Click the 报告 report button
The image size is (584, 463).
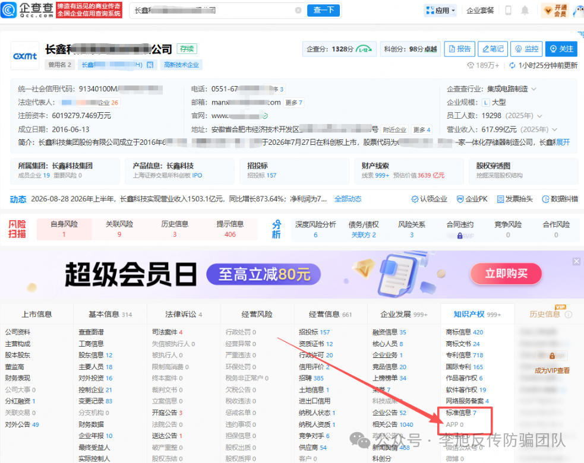(x=460, y=49)
